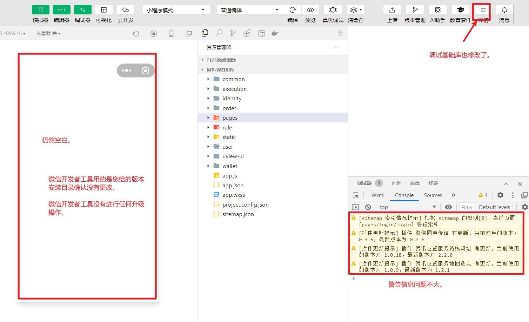
Task: Expand the rule folder
Action: (x=273, y=127)
